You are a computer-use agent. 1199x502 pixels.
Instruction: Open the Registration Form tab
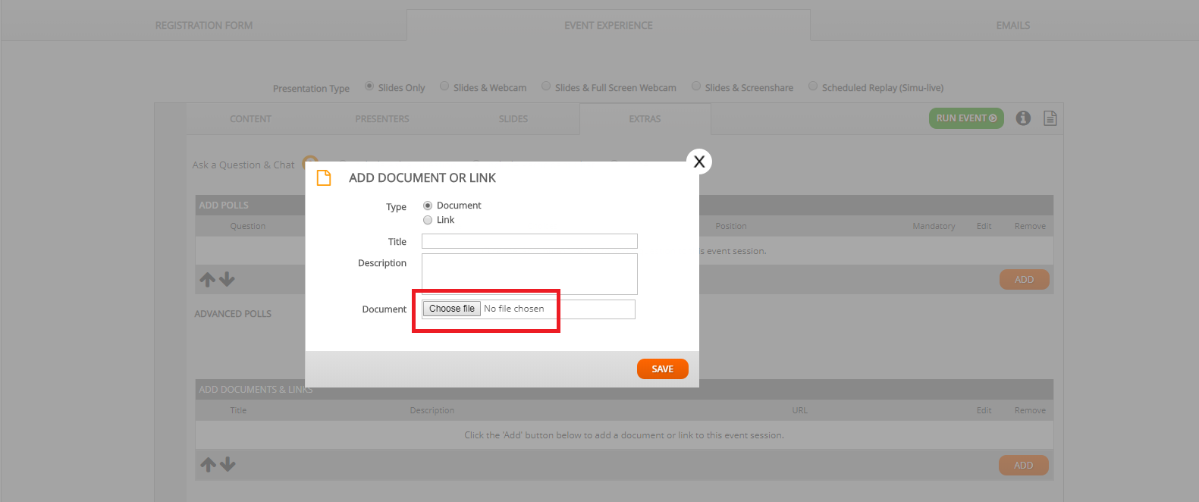click(204, 25)
